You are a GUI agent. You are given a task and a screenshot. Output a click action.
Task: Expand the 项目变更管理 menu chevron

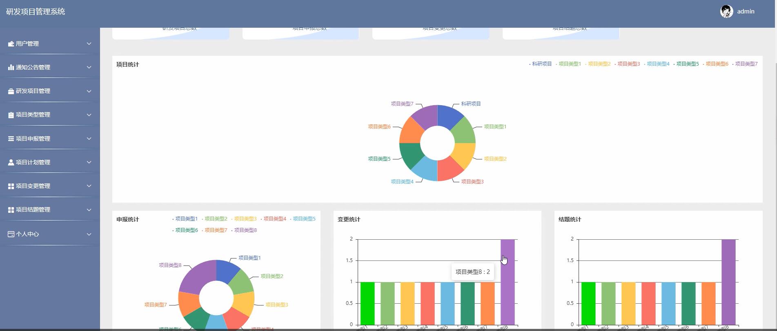coord(89,186)
